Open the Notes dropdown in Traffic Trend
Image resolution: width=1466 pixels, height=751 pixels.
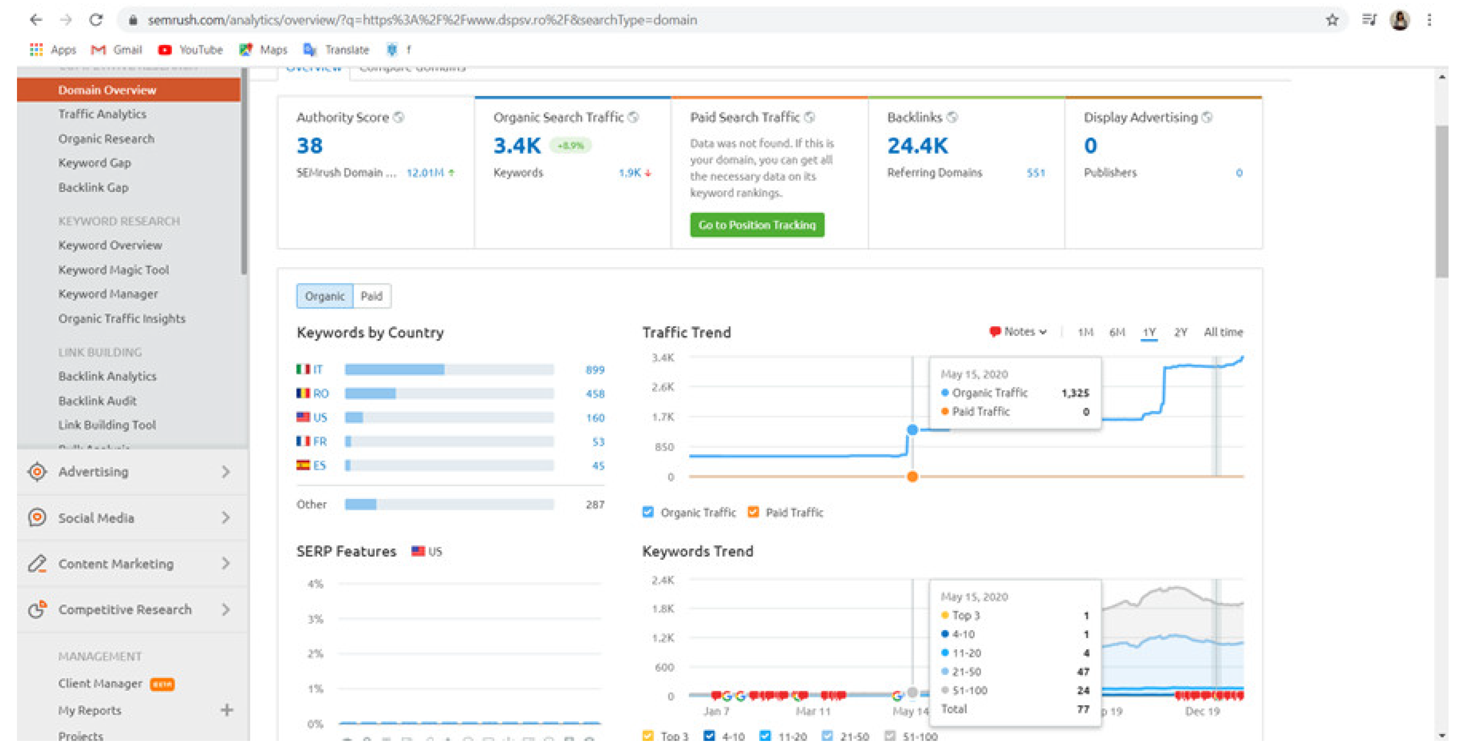(1018, 331)
